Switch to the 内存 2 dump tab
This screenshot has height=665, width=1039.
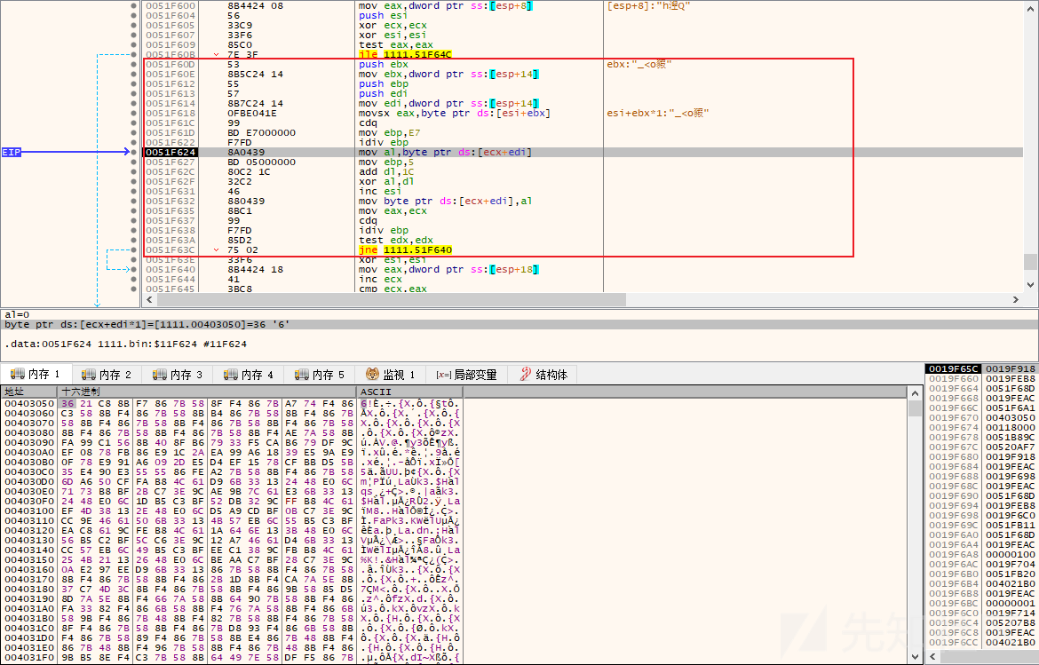[106, 374]
